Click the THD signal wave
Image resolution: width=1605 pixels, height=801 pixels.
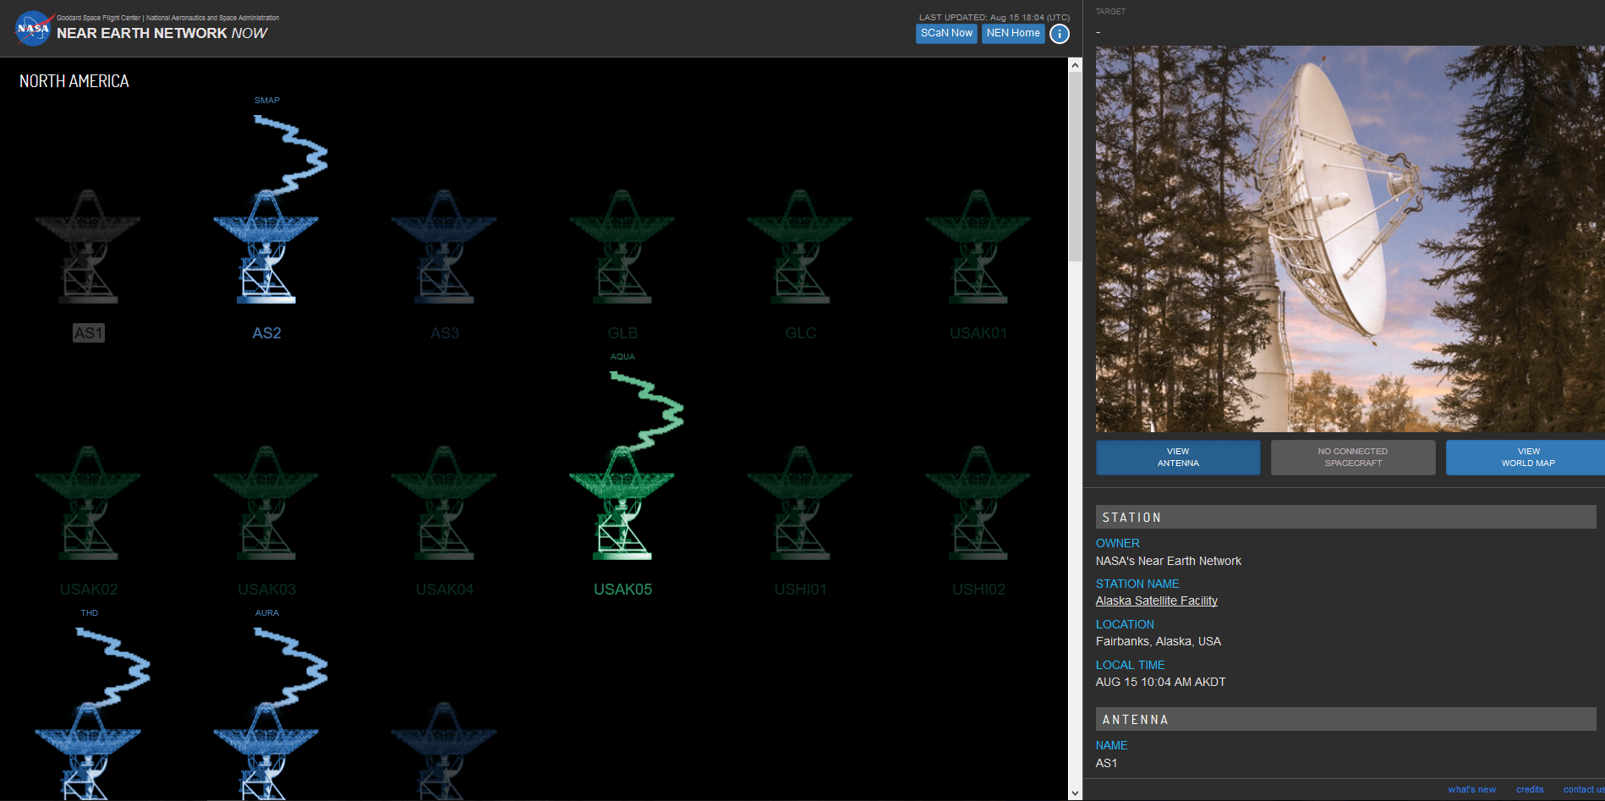(x=112, y=667)
